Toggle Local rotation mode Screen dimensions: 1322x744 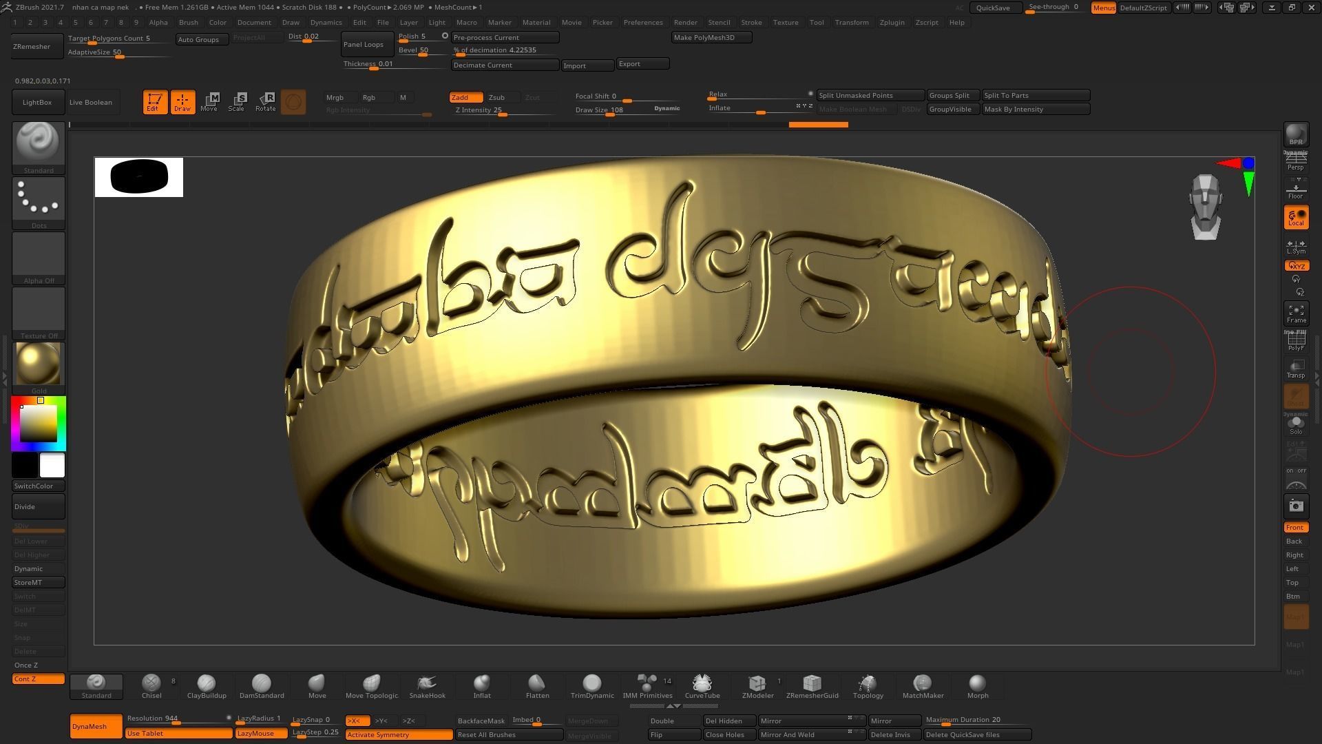click(1296, 218)
